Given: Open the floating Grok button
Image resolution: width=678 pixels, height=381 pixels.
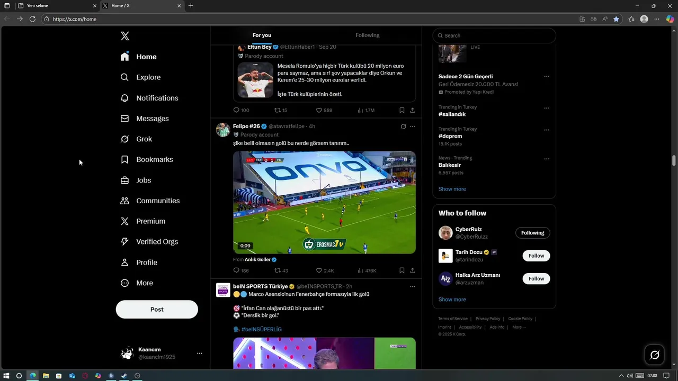Looking at the screenshot, I should click(655, 355).
